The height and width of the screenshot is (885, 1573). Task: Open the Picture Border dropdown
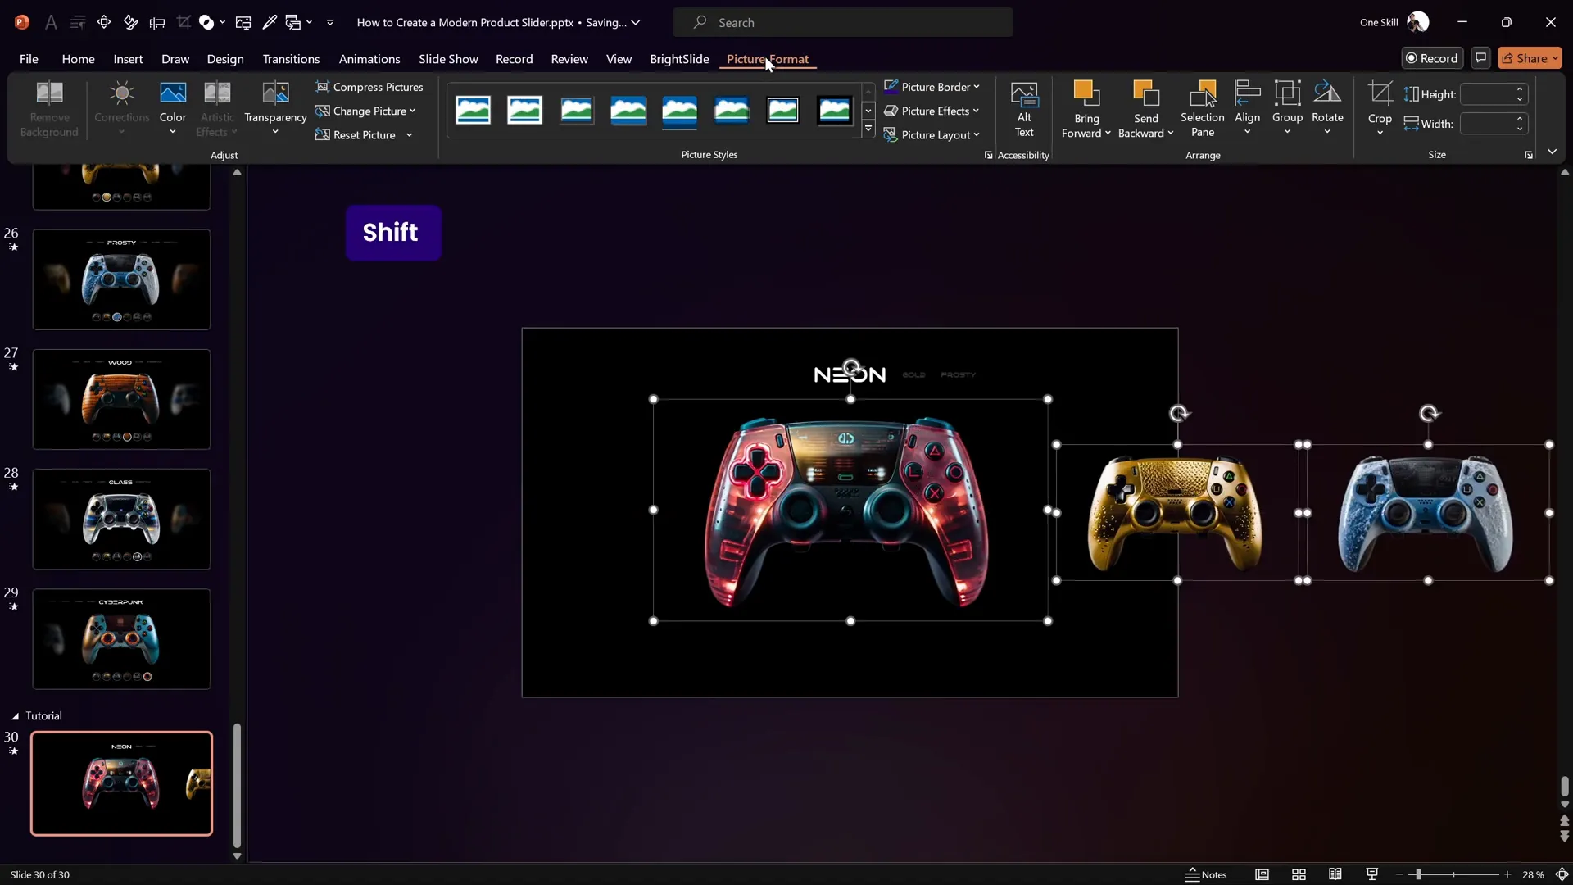pyautogui.click(x=932, y=87)
